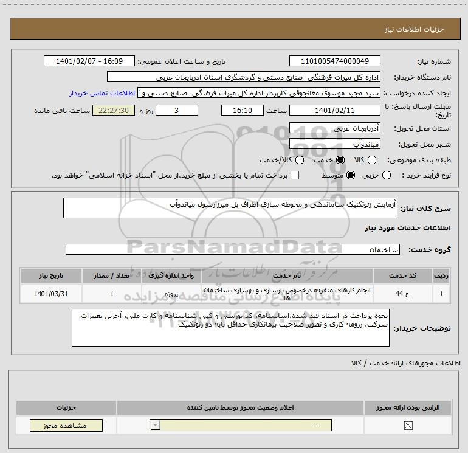Select the کالا/خدمت radio button
The image size is (468, 453).
[300, 160]
